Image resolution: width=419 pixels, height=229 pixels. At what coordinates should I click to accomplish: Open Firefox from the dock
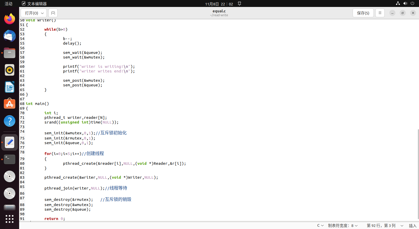point(10,19)
